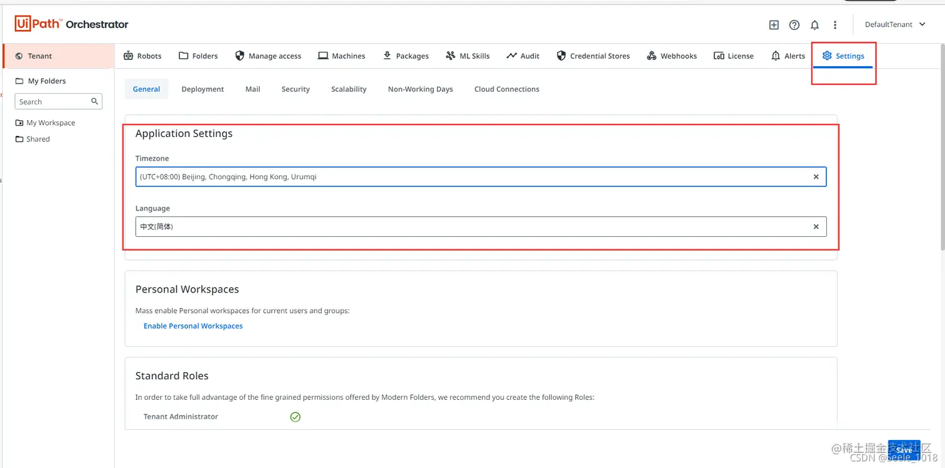
Task: Open the ML Skills tab
Action: point(467,56)
